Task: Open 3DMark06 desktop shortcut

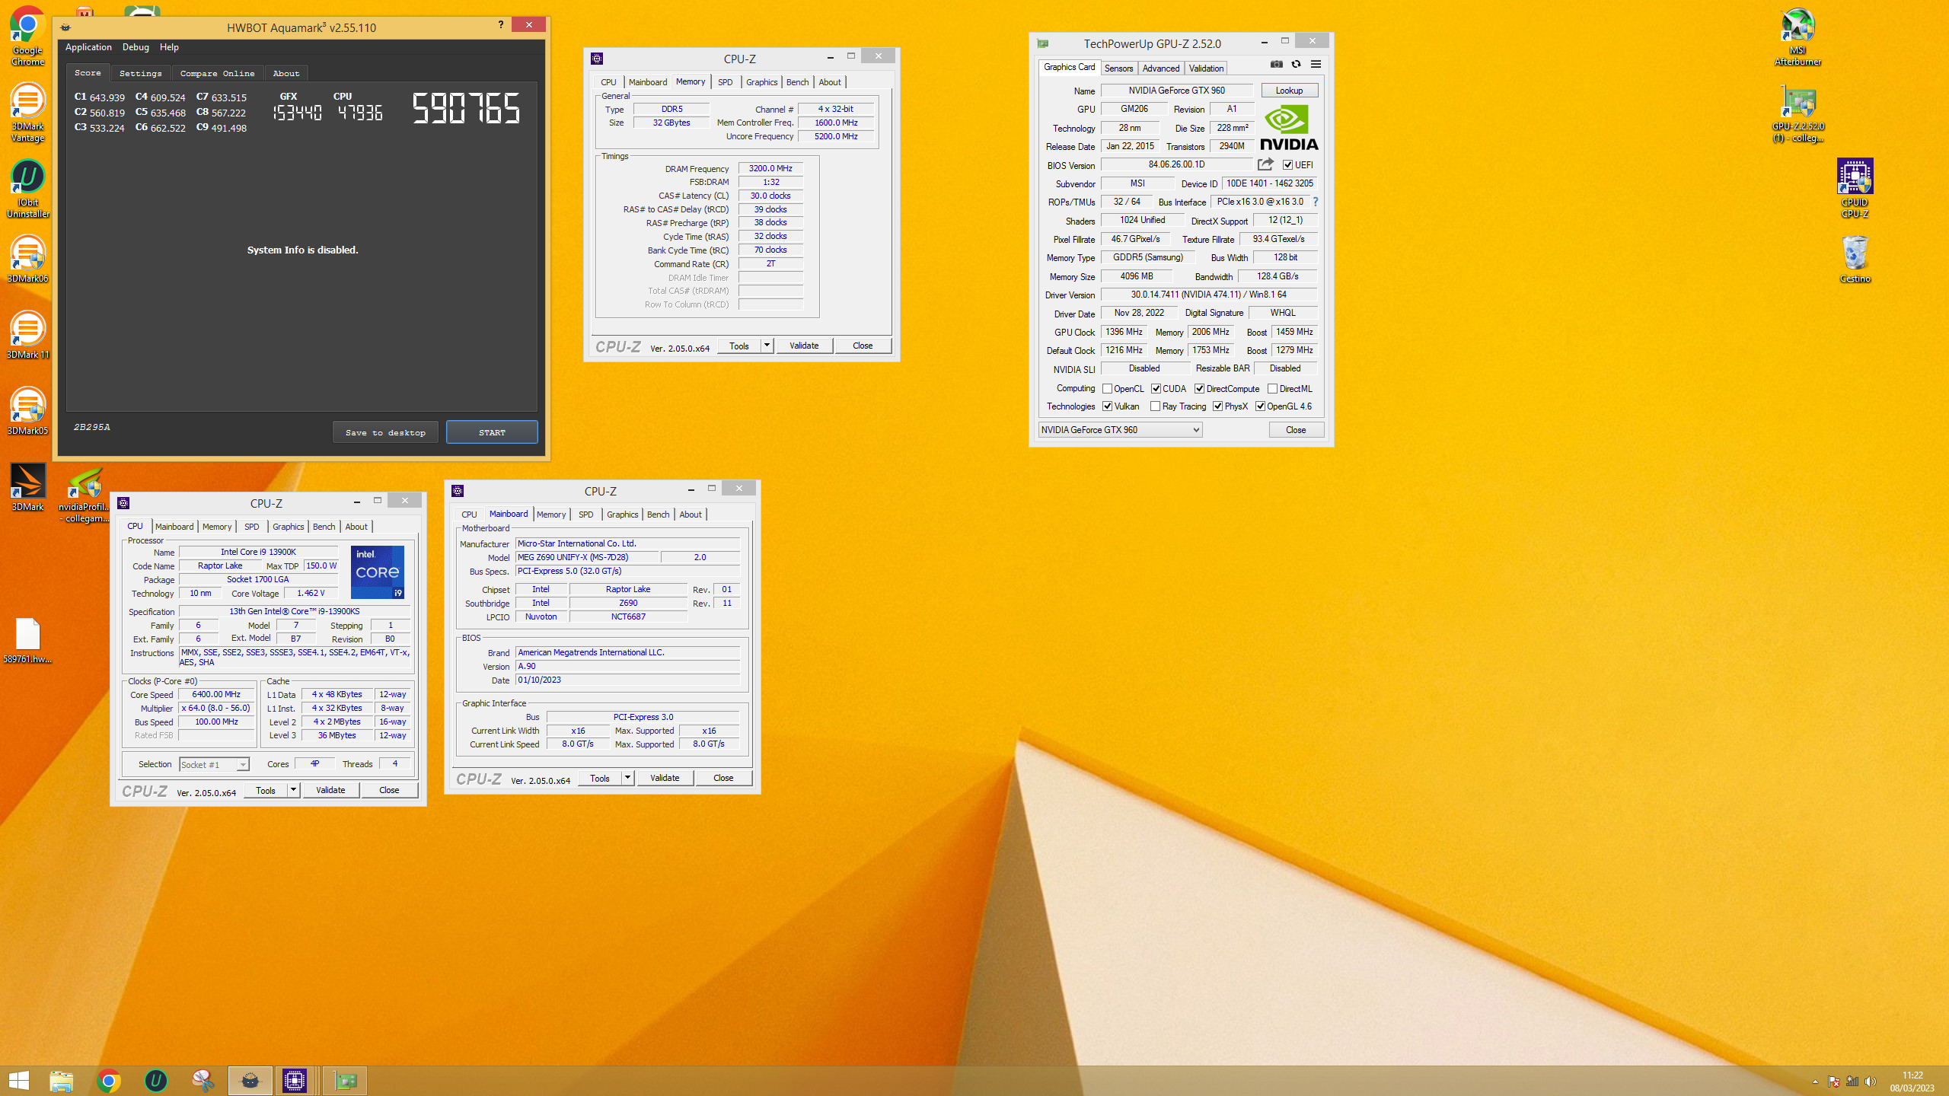Action: point(27,259)
